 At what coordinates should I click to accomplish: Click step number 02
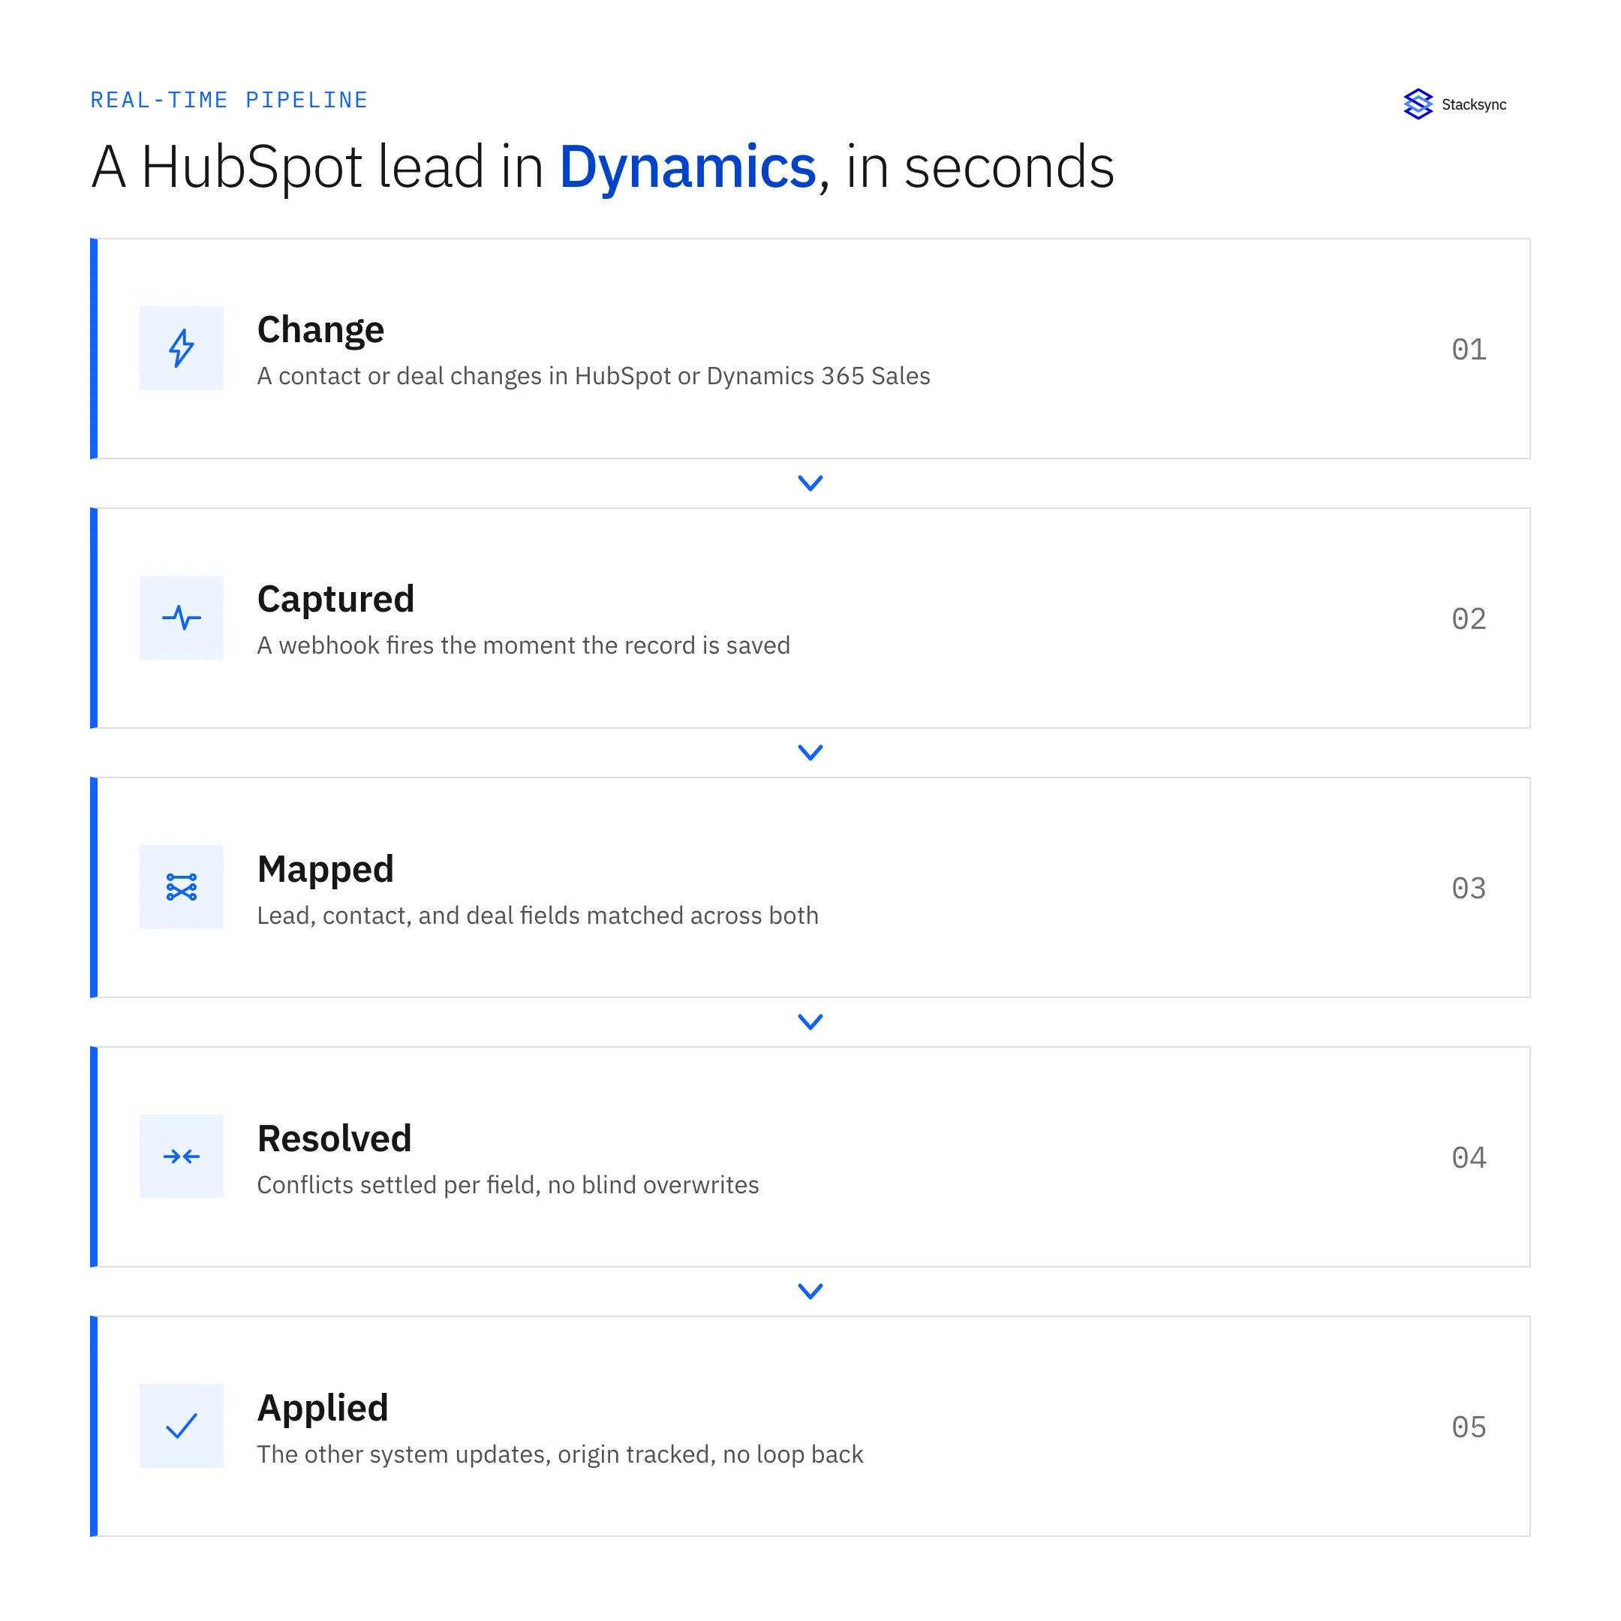pos(1469,618)
